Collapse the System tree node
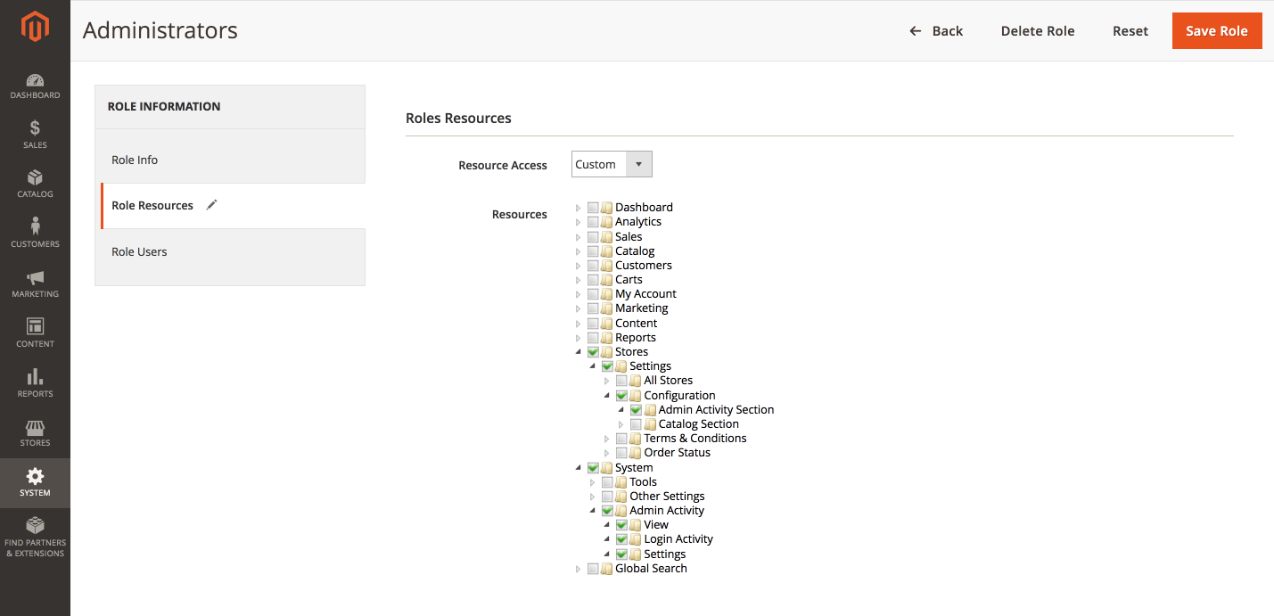This screenshot has width=1274, height=616. 579,467
